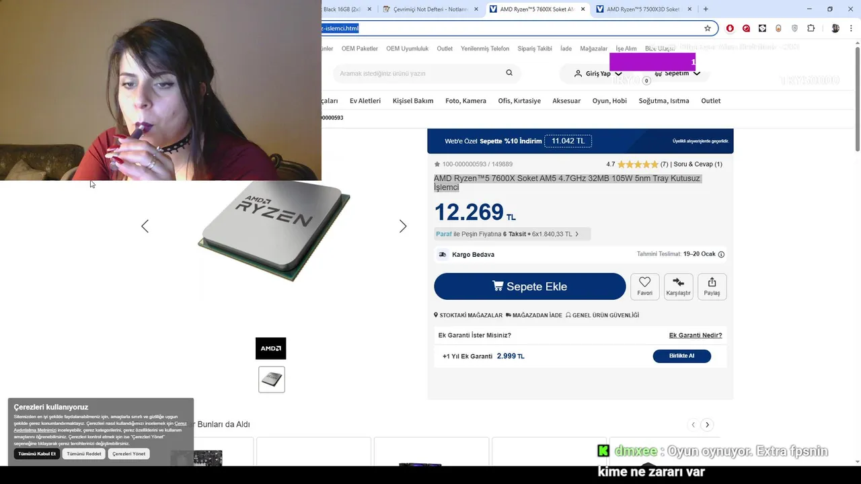861x484 pixels.
Task: Click the red Opera-style extension icon
Action: click(730, 28)
